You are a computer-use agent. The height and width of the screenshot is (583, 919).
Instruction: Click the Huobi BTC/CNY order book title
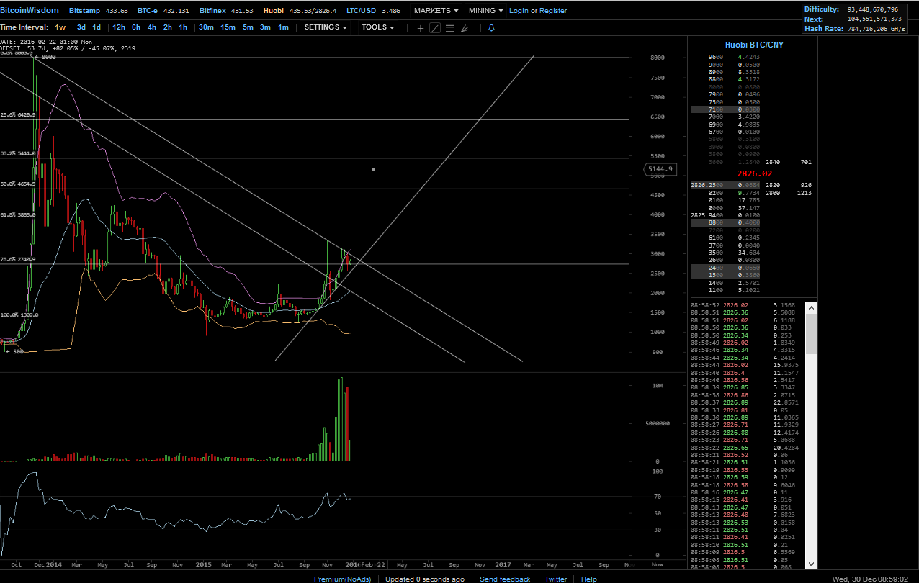pos(754,45)
